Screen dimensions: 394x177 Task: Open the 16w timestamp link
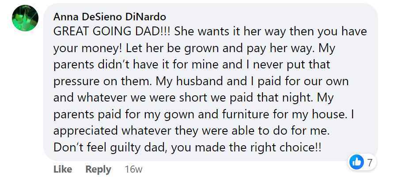coord(133,169)
